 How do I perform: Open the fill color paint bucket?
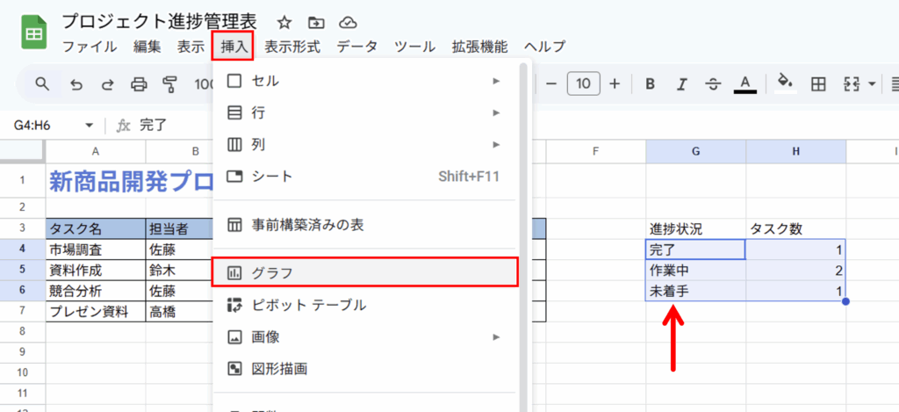(x=785, y=84)
